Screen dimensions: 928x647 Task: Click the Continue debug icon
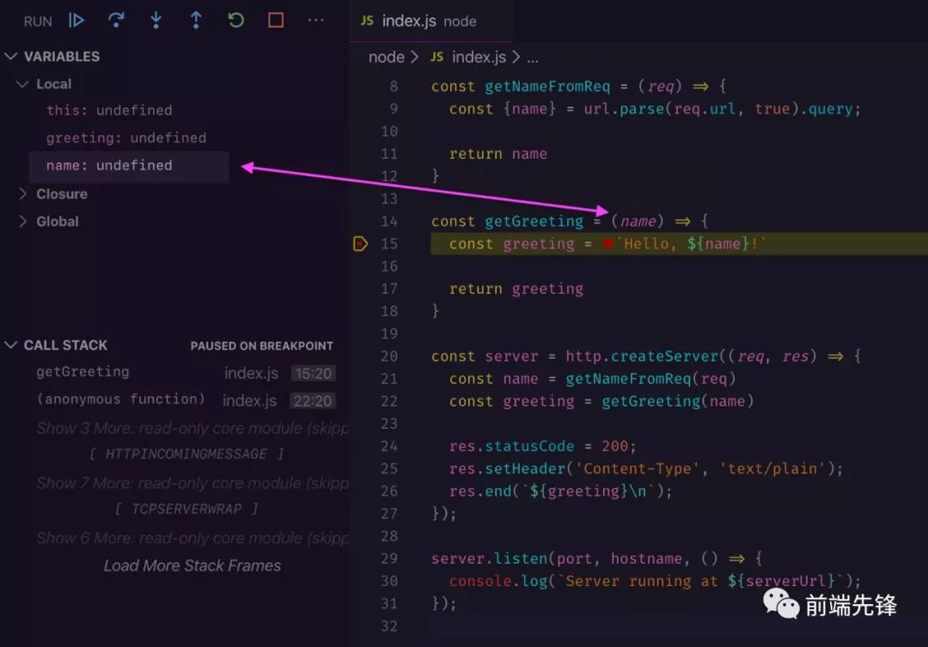[76, 21]
